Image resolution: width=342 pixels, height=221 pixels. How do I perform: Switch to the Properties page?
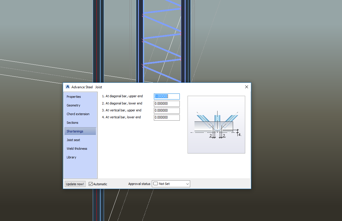point(73,97)
